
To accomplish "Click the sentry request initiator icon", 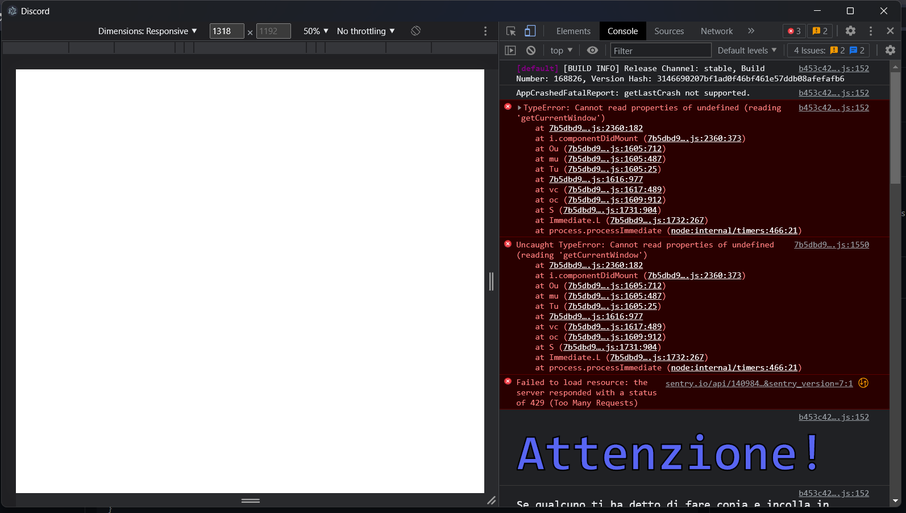I will point(863,383).
